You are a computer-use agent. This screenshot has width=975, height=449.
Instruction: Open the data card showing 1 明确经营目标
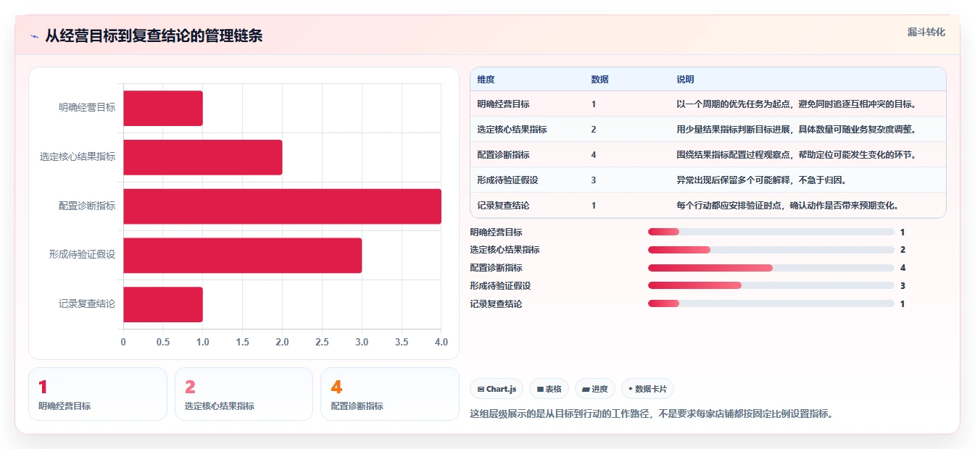[x=98, y=394]
